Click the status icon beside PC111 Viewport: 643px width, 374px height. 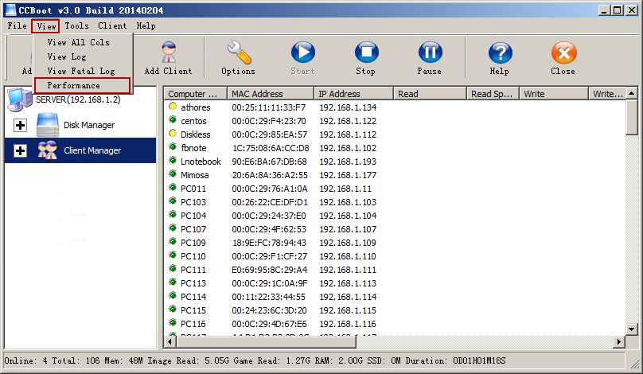pyautogui.click(x=173, y=269)
